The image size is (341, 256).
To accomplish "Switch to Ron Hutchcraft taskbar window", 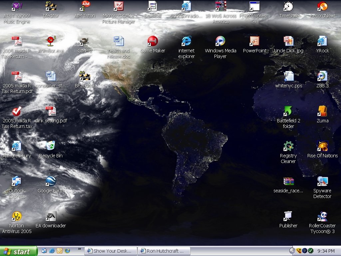I will (x=165, y=251).
